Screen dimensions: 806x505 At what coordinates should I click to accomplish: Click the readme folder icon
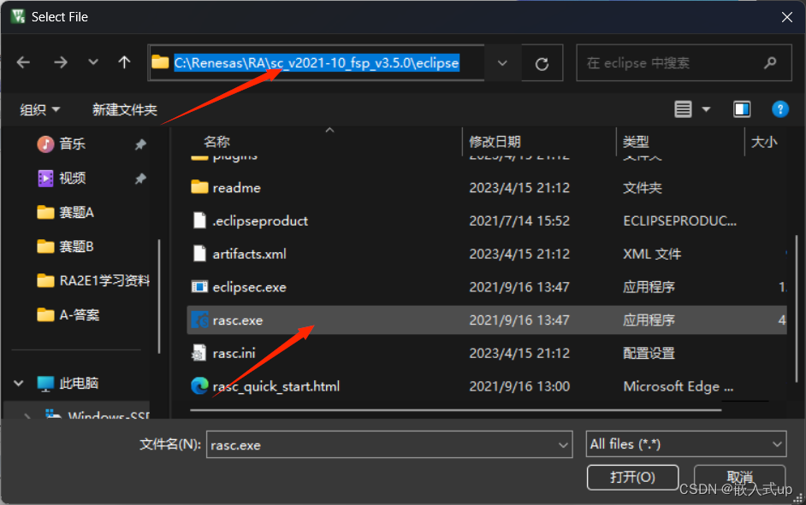pyautogui.click(x=199, y=187)
